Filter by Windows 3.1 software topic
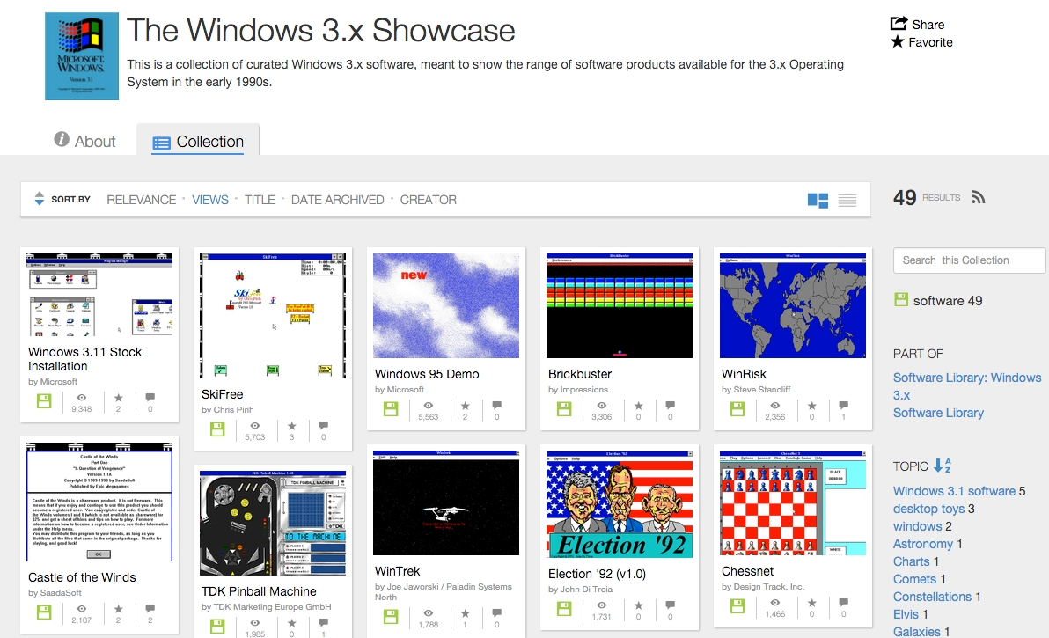 point(954,491)
